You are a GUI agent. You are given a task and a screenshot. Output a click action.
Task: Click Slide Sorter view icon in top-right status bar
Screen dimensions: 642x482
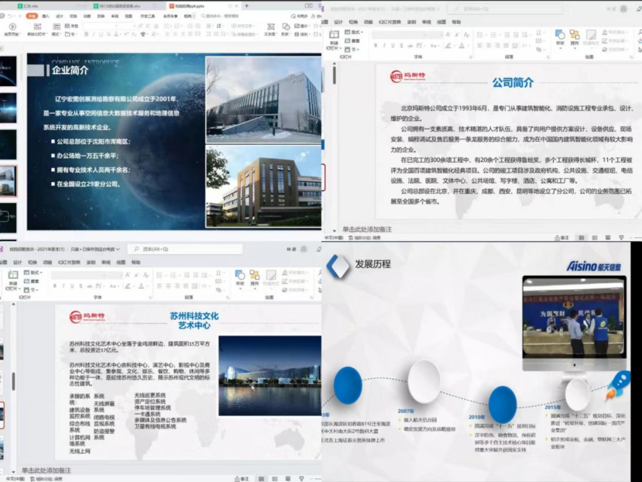[594, 237]
